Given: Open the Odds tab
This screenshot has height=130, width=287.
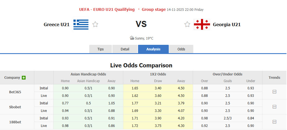Looking at the screenshot, I should (181, 49).
